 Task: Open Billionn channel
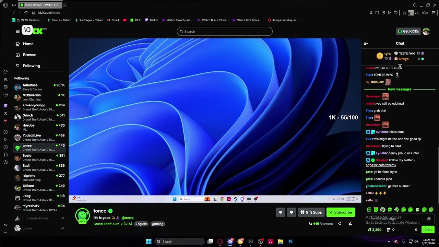[x=39, y=188]
